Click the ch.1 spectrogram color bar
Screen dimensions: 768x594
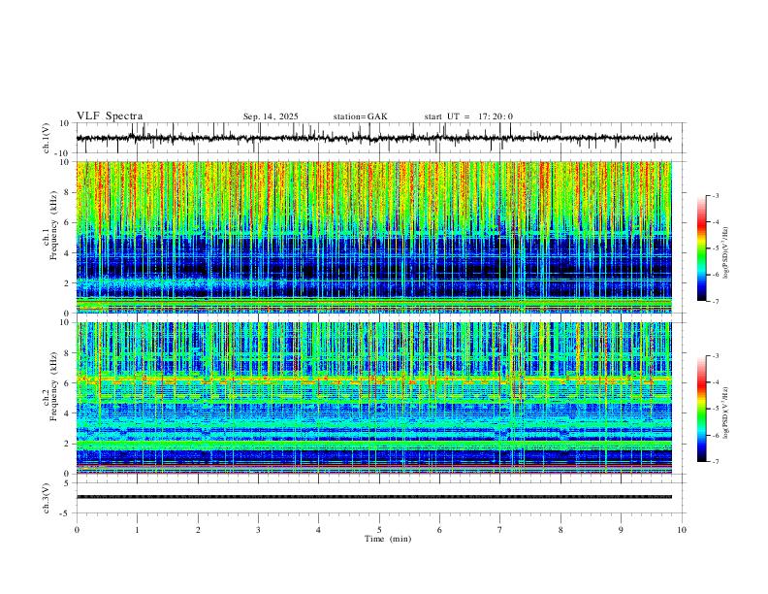pos(701,248)
